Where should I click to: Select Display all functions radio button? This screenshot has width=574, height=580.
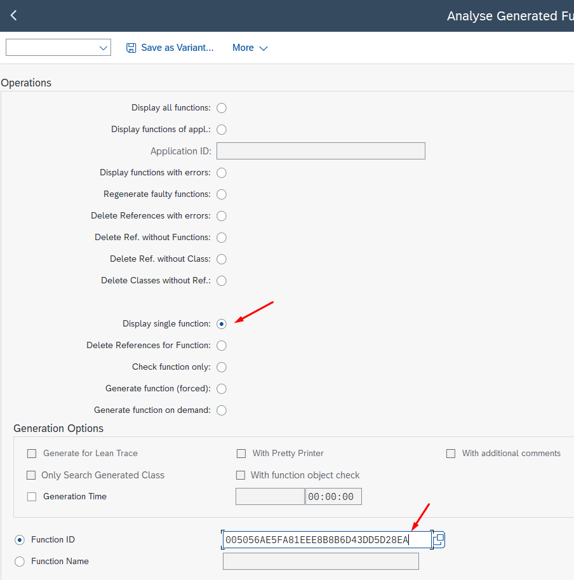pos(222,108)
